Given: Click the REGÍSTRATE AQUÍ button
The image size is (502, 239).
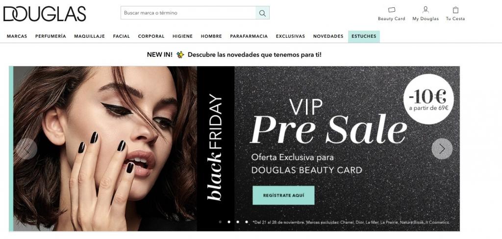Looking at the screenshot, I should [x=283, y=195].
